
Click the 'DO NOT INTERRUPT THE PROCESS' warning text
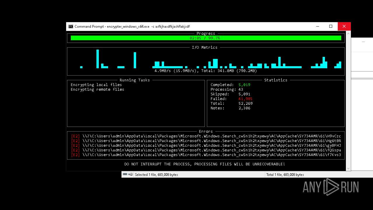(205, 164)
